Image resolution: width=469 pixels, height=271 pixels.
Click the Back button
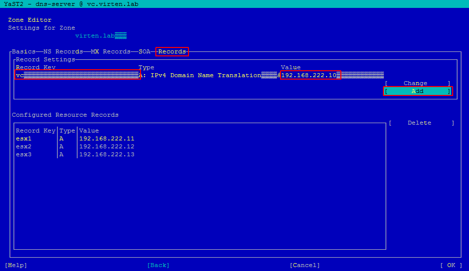point(158,265)
